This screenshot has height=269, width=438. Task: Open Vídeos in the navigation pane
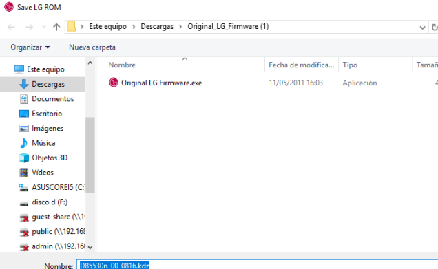pyautogui.click(x=43, y=173)
